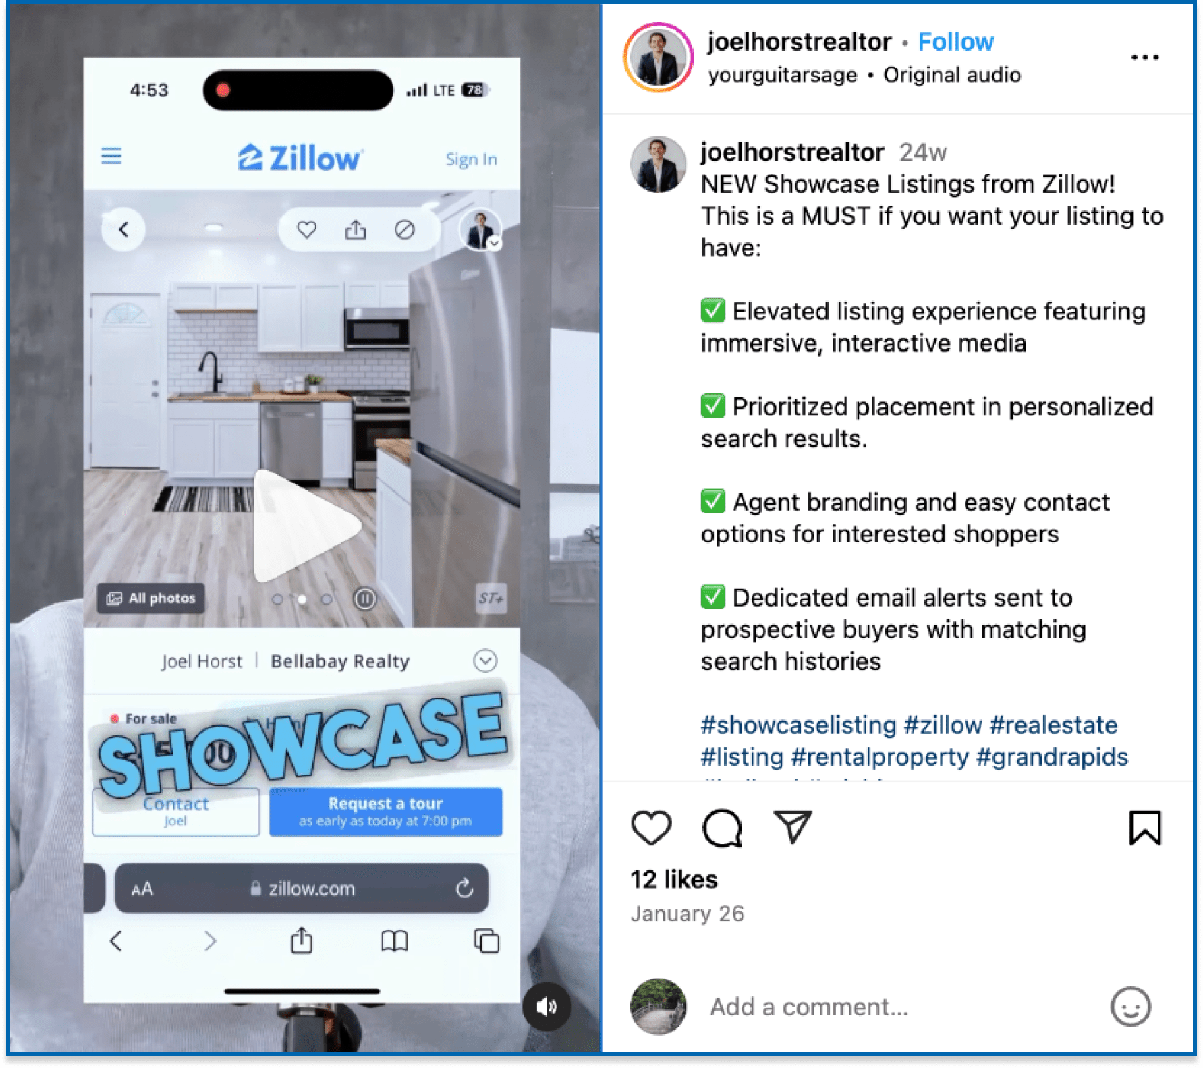Follow joelhorstrealtor
This screenshot has width=1203, height=1068.
(955, 42)
